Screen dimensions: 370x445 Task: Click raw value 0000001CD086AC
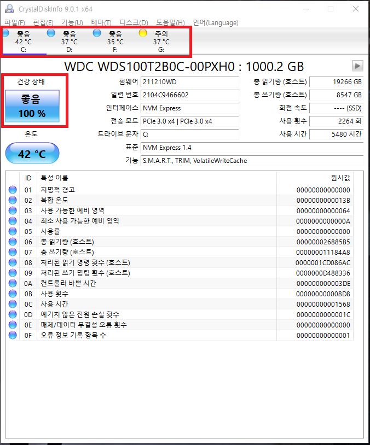[x=323, y=263]
